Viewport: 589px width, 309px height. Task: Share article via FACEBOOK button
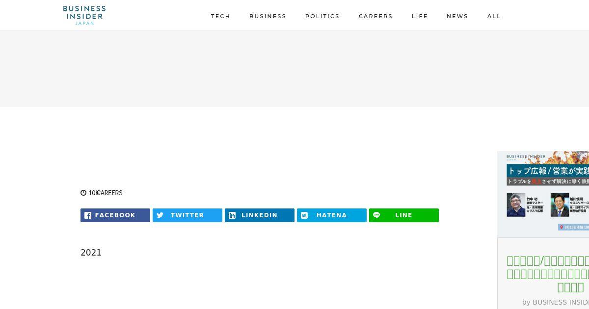tap(115, 215)
